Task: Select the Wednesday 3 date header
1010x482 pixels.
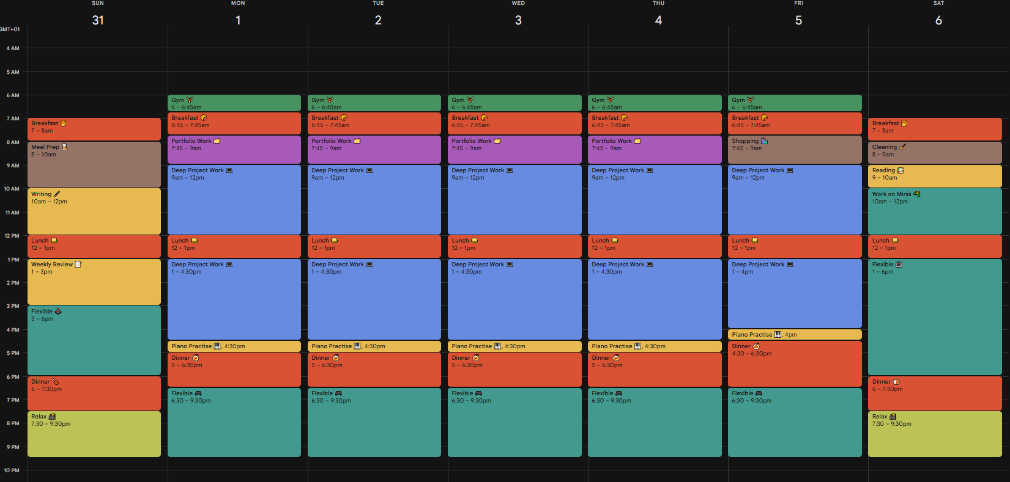Action: click(x=518, y=20)
